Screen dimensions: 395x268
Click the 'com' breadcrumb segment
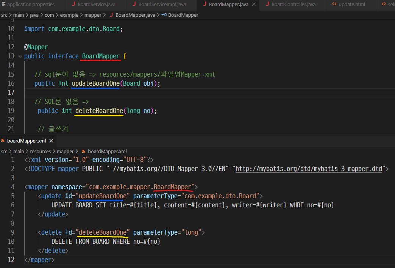49,15
